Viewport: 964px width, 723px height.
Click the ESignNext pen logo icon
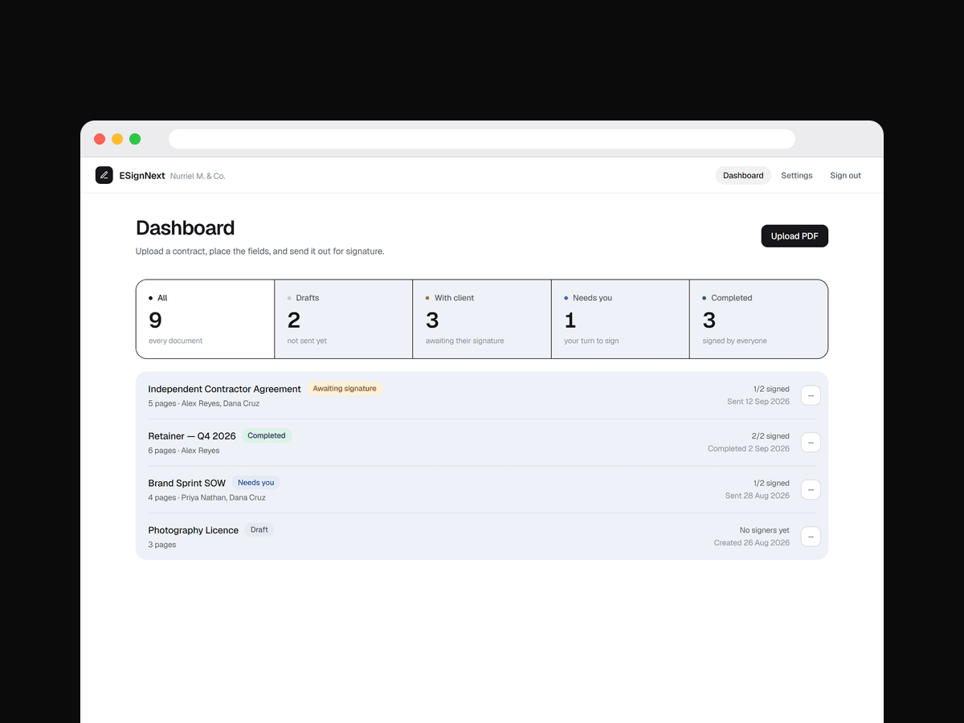click(104, 175)
